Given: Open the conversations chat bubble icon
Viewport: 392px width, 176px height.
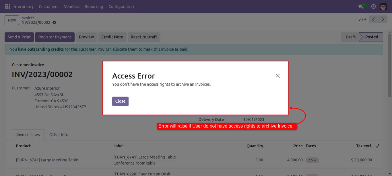Looking at the screenshot, I should click(361, 6).
